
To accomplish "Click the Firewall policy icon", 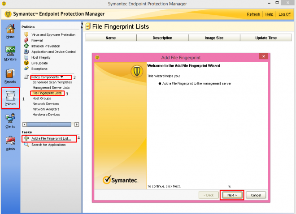I will [26, 40].
